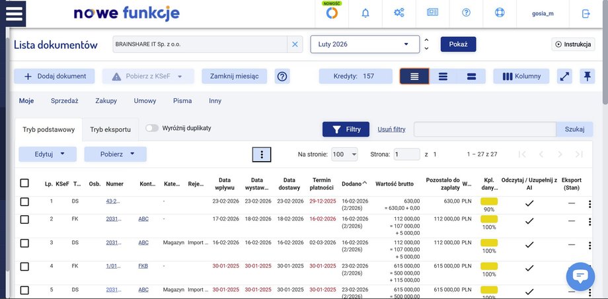Open the Na stronie 100 dropdown
This screenshot has height=299, width=608.
pyautogui.click(x=344, y=154)
